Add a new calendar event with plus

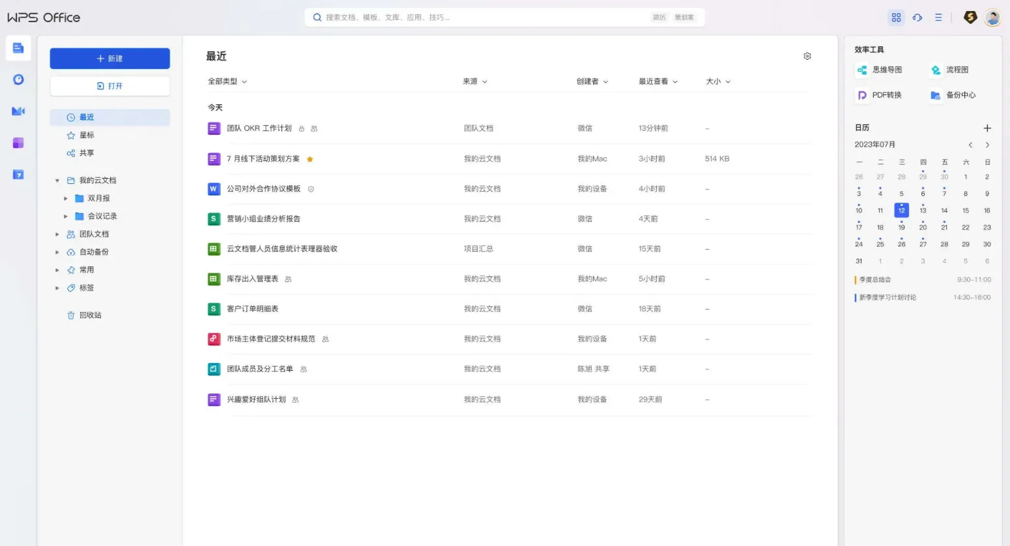pos(987,128)
